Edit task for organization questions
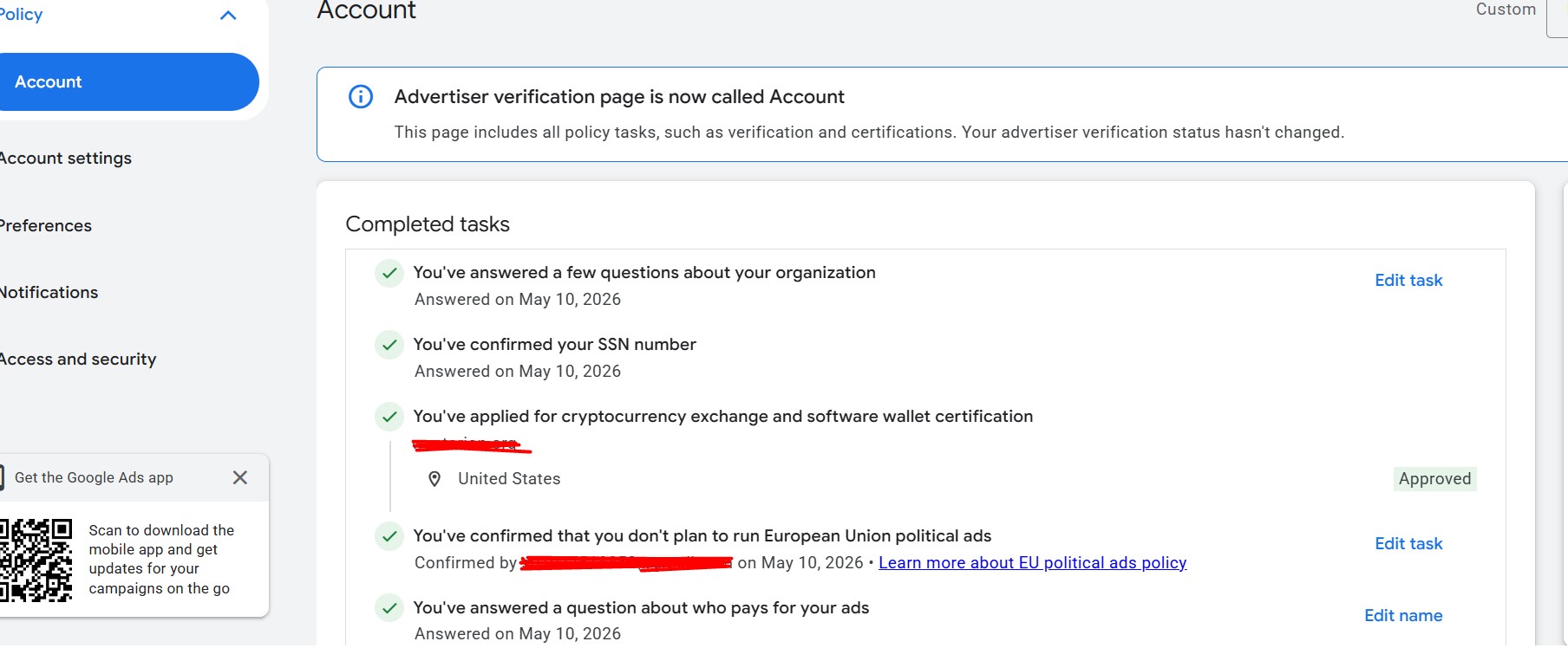This screenshot has width=1568, height=661. (x=1408, y=281)
